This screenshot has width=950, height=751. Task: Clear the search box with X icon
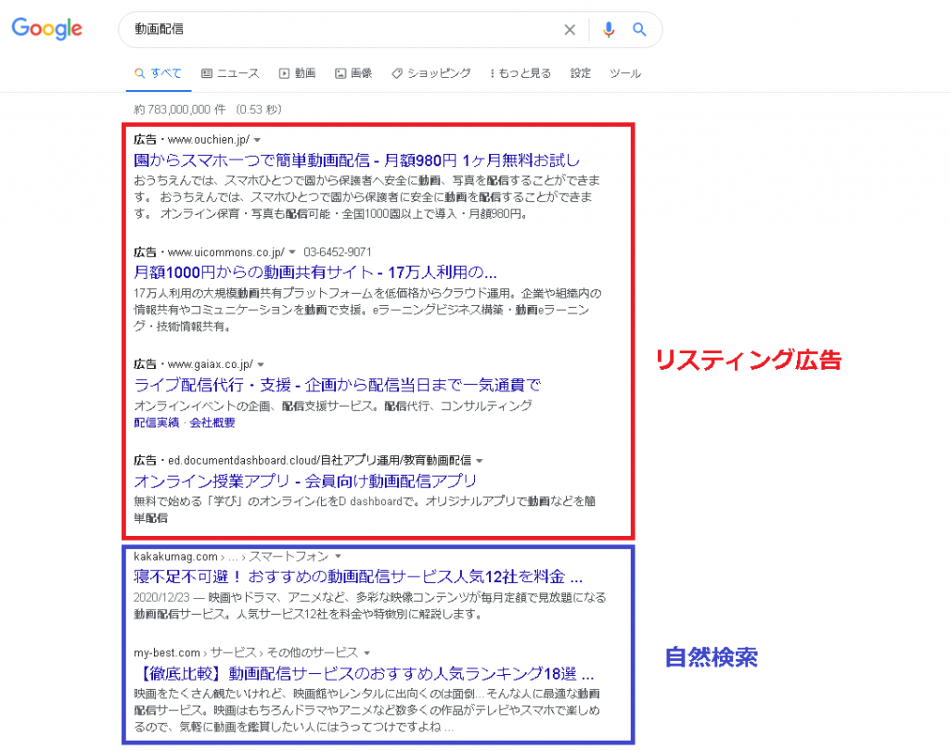click(x=570, y=30)
